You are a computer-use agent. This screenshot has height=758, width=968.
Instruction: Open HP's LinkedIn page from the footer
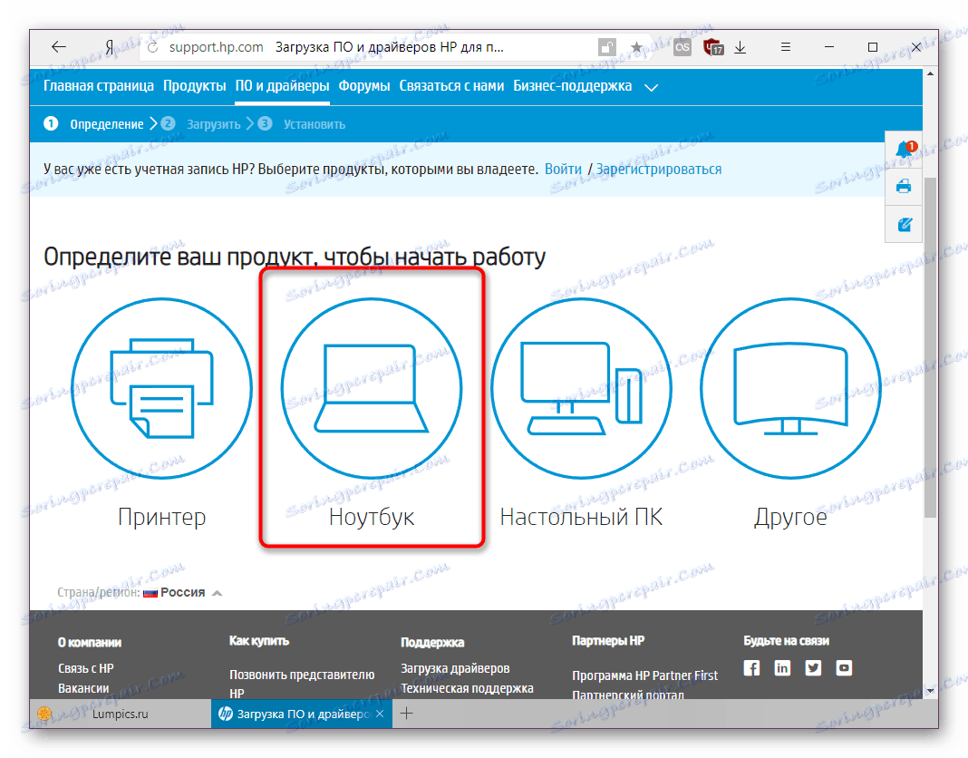tap(782, 667)
